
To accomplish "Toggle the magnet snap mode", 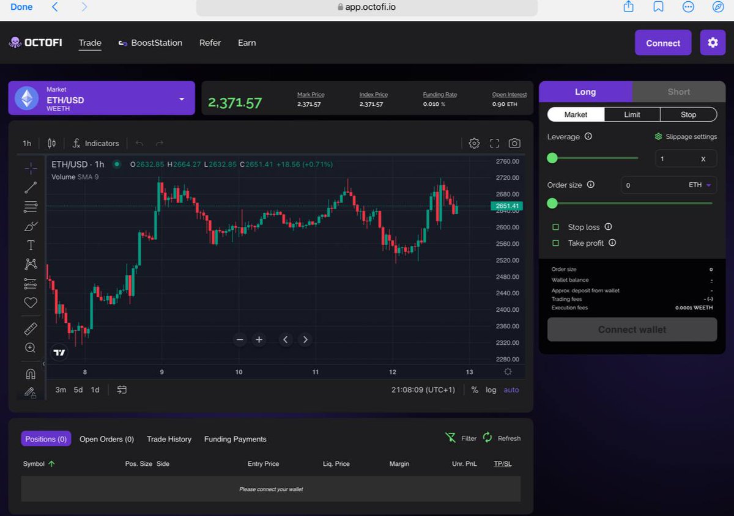I will point(31,374).
